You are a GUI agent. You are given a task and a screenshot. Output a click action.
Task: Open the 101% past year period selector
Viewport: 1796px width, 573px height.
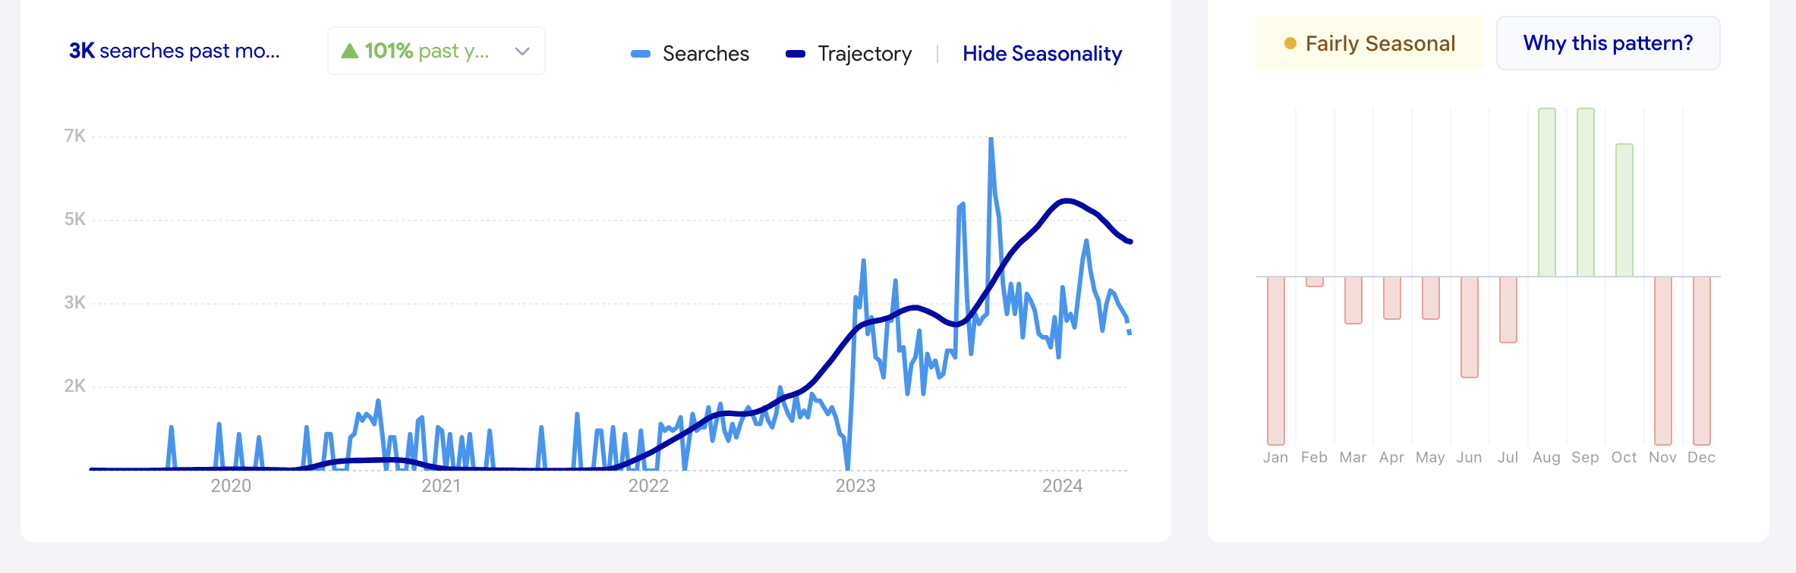[x=436, y=51]
